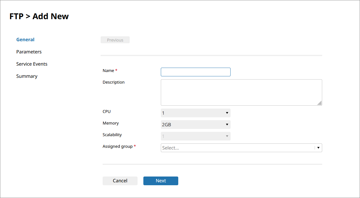Click the Memory field label
The height and width of the screenshot is (198, 360).
coord(111,123)
